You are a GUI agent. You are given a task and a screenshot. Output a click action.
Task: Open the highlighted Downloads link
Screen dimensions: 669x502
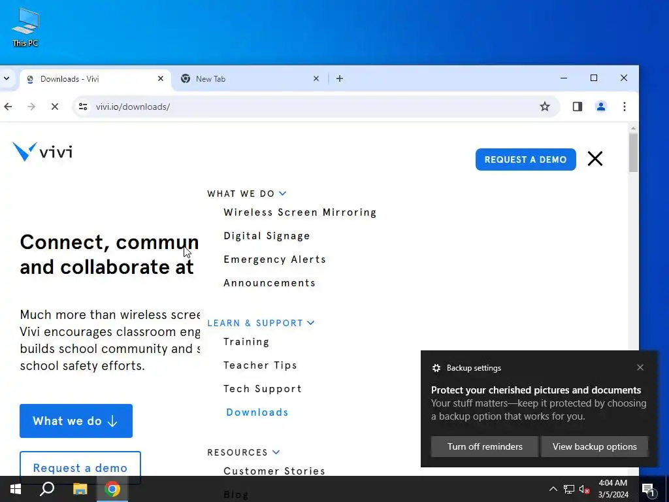point(257,412)
